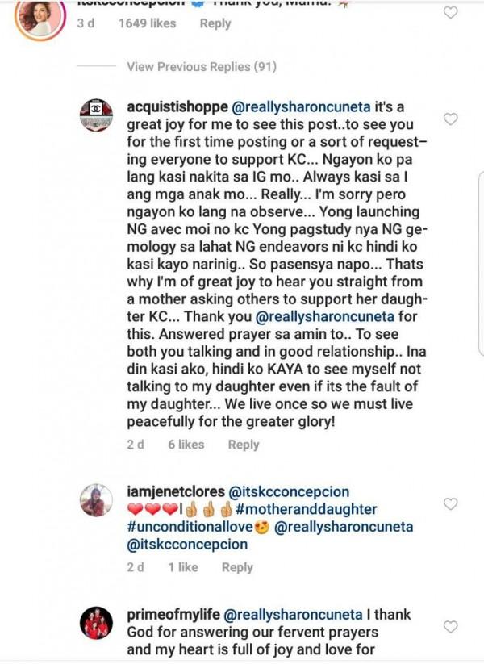Open #motheranddaughter hashtag
The height and width of the screenshot is (664, 484).
pyautogui.click(x=307, y=509)
